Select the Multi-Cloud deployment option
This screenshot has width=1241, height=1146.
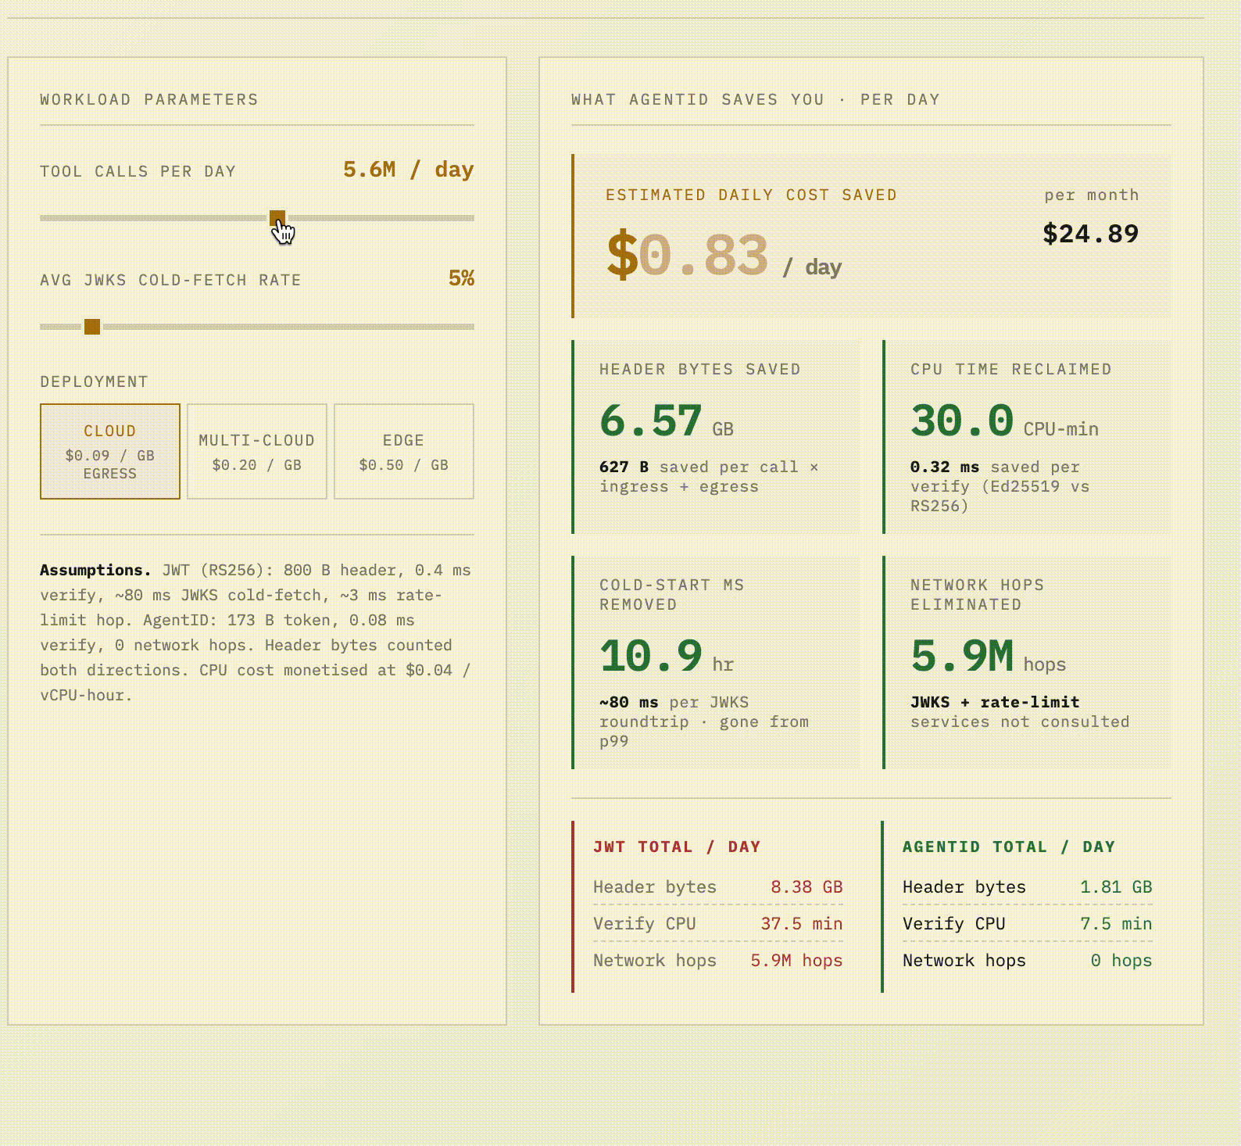tap(257, 451)
